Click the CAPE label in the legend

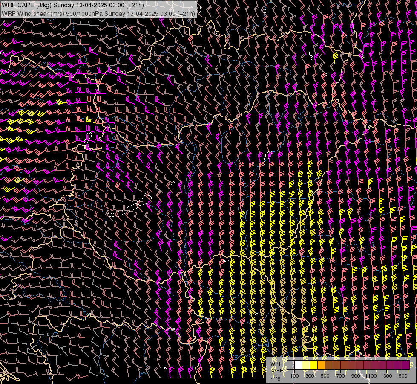[x=276, y=371]
